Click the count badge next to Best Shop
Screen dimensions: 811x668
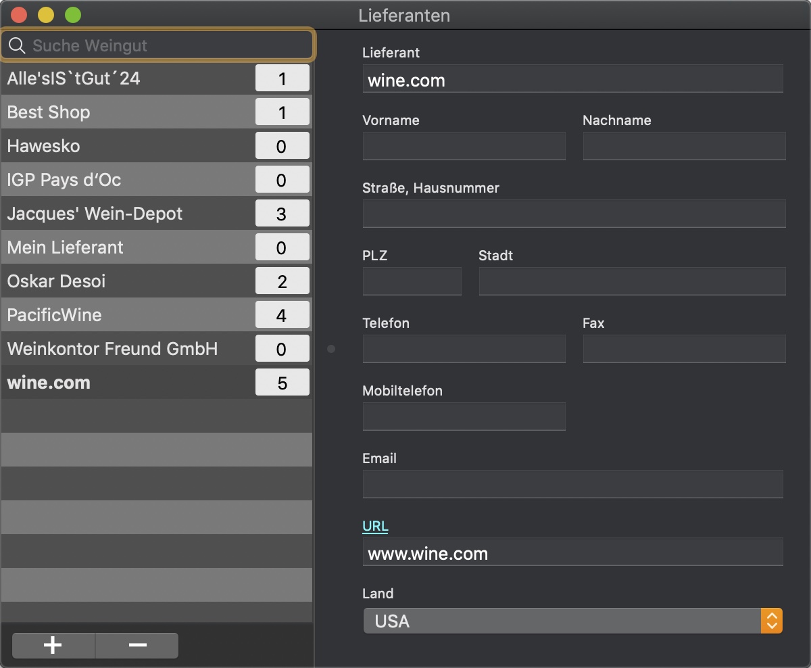click(282, 112)
